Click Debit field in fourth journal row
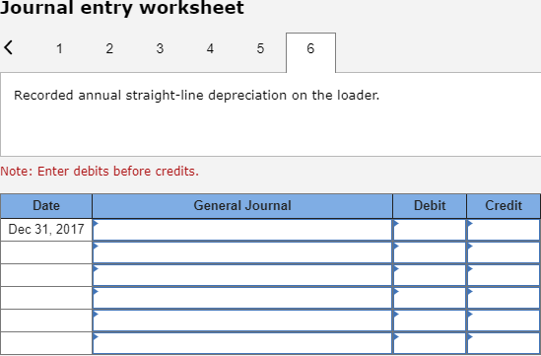The width and height of the screenshot is (541, 356). (430, 299)
